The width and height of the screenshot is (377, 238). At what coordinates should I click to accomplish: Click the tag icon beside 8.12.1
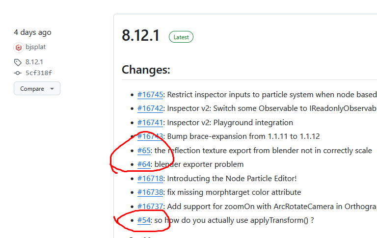coord(18,62)
